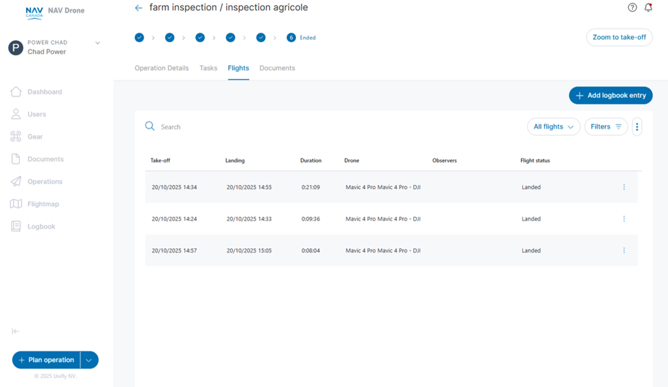The width and height of the screenshot is (668, 387).
Task: Open the Filters button
Action: coord(605,127)
